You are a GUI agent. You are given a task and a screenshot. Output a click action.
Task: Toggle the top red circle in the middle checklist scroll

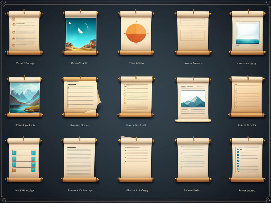point(125,85)
